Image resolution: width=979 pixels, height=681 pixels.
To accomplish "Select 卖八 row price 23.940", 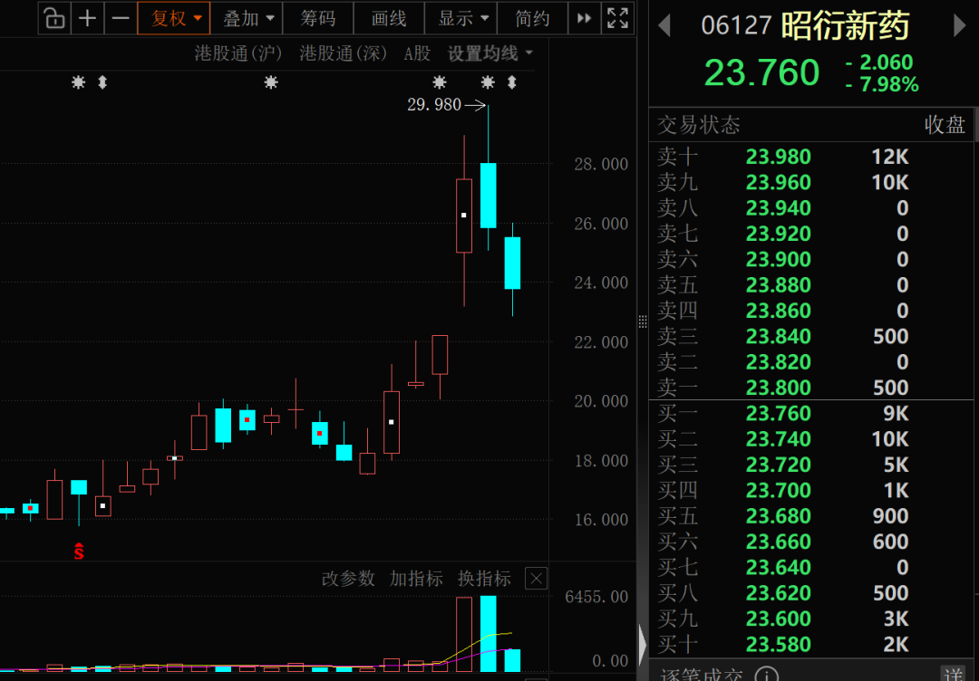I will [x=779, y=207].
